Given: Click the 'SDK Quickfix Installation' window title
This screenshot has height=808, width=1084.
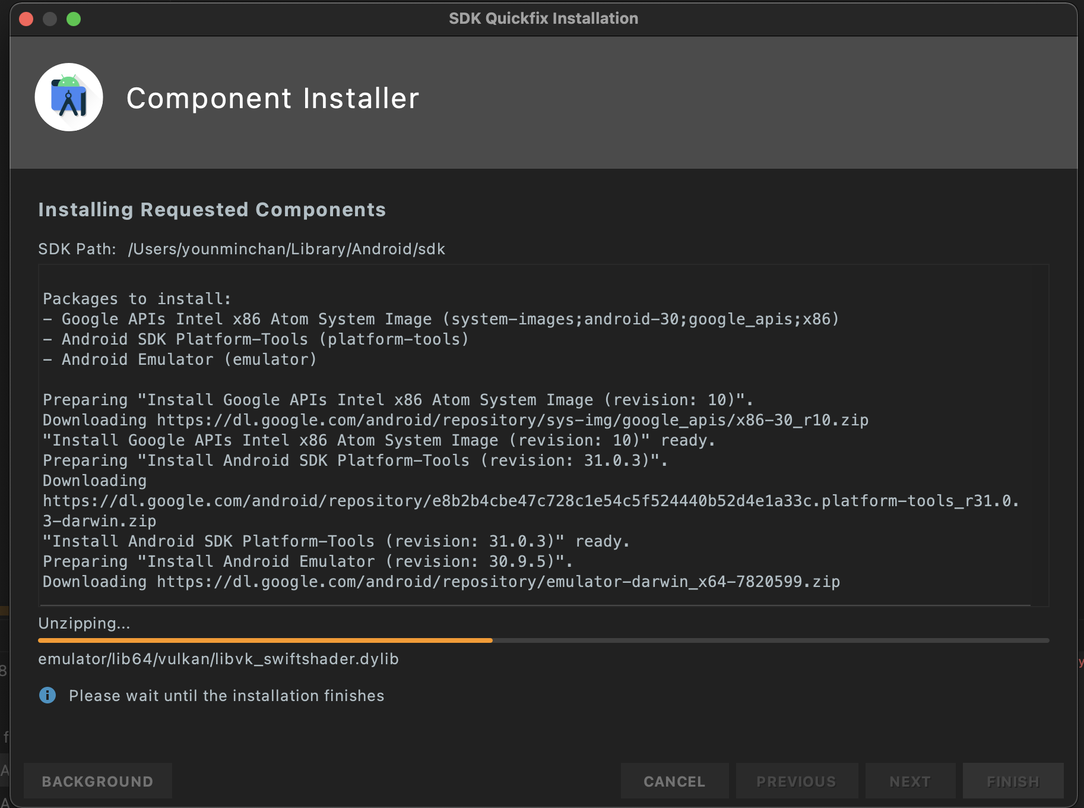Looking at the screenshot, I should coord(543,18).
